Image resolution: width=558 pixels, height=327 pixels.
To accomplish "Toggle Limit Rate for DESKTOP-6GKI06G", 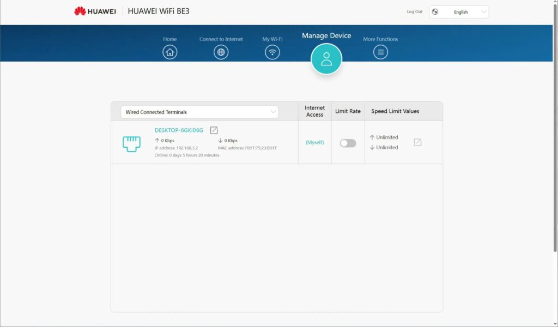I will [348, 143].
